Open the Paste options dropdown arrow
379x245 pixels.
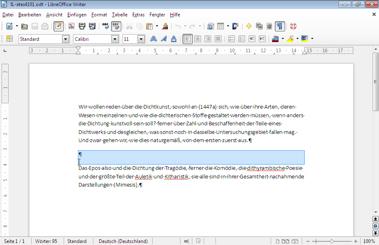click(x=157, y=26)
